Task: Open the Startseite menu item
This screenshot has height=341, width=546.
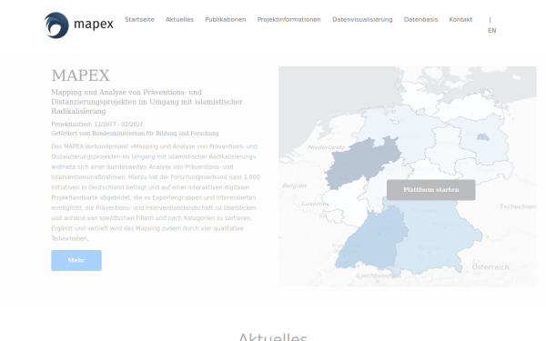Action: (139, 19)
